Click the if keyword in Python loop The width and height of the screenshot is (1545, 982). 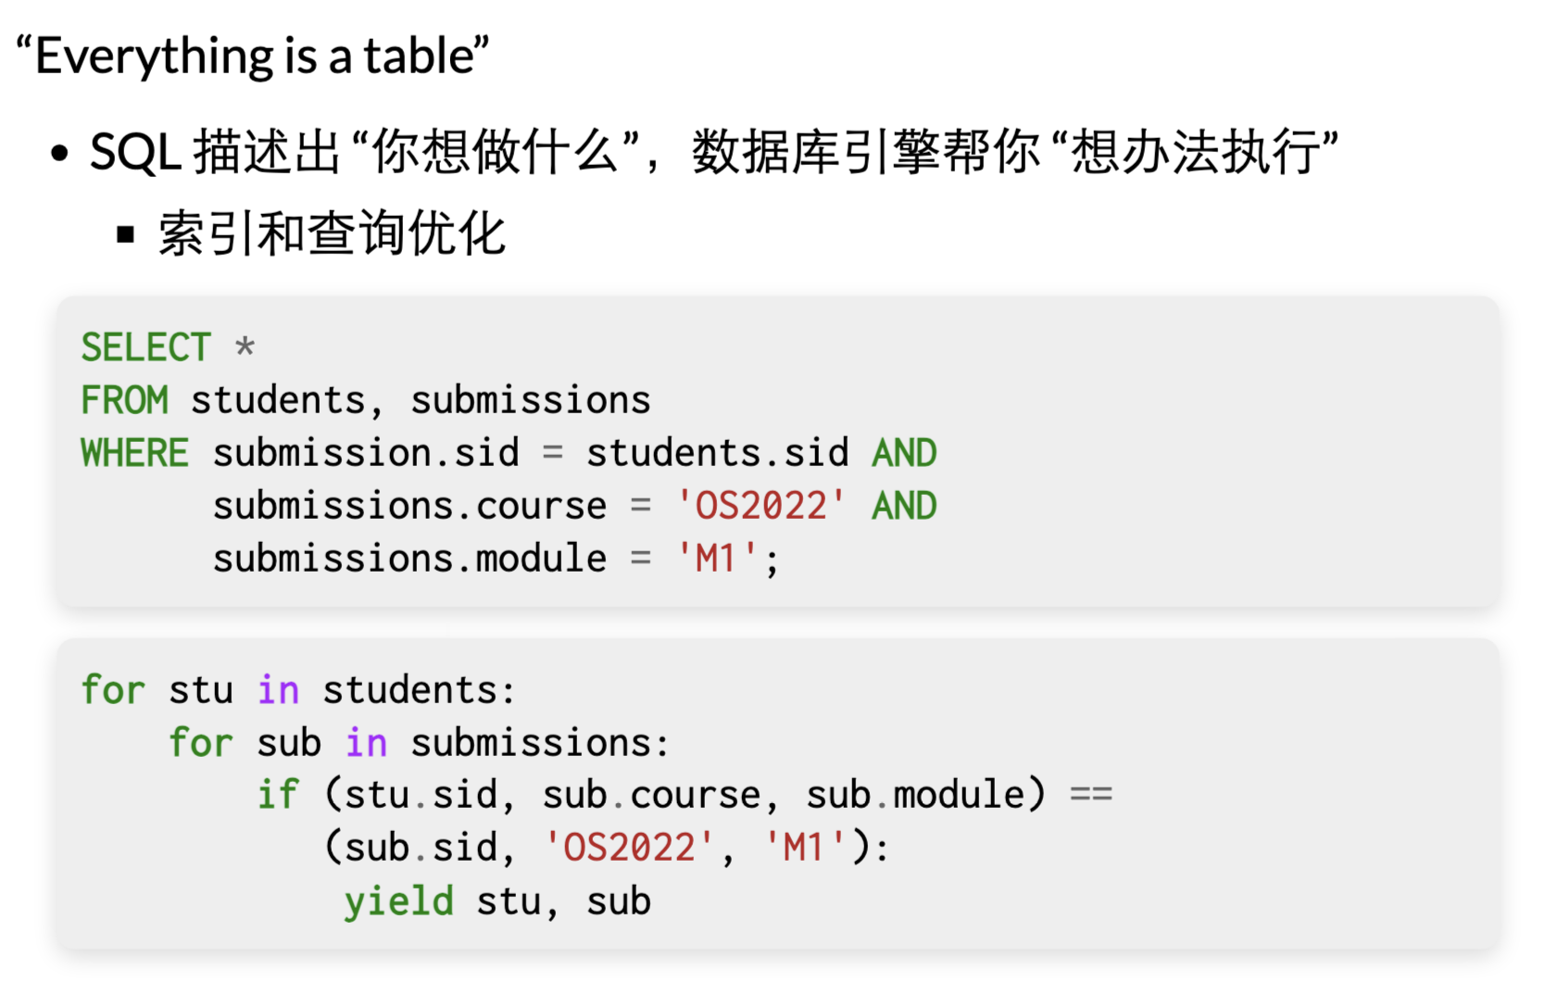tap(278, 795)
